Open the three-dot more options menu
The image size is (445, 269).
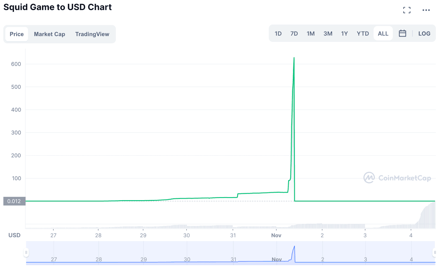tap(426, 10)
